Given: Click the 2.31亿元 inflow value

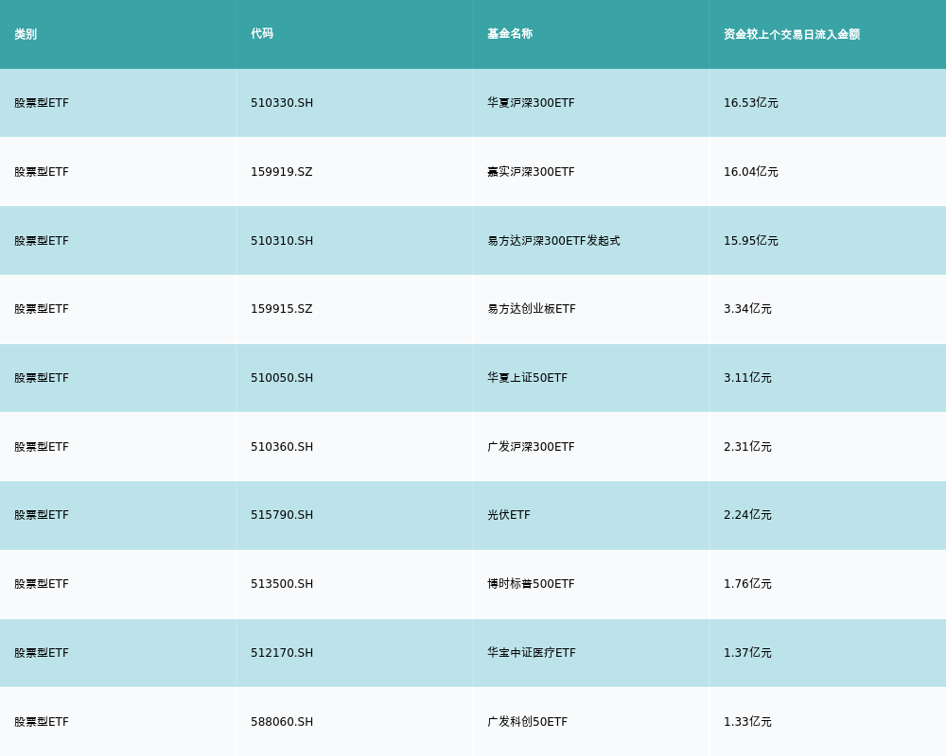Looking at the screenshot, I should (x=747, y=447).
